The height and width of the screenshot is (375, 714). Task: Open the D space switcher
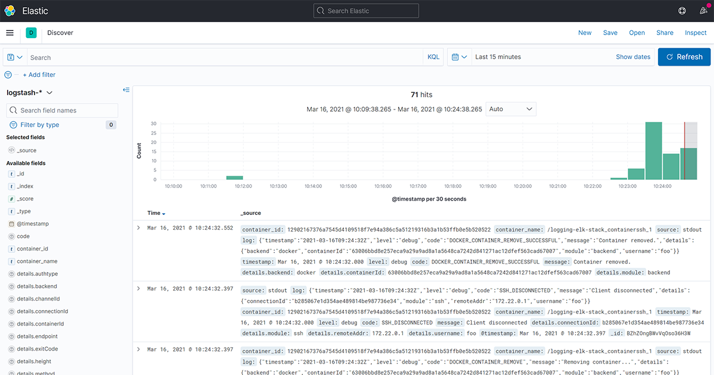pos(31,33)
